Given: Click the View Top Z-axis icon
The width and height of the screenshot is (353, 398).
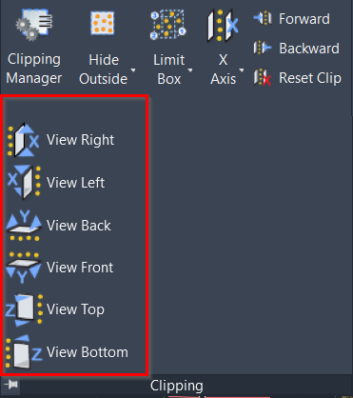Looking at the screenshot, I should 24,309.
